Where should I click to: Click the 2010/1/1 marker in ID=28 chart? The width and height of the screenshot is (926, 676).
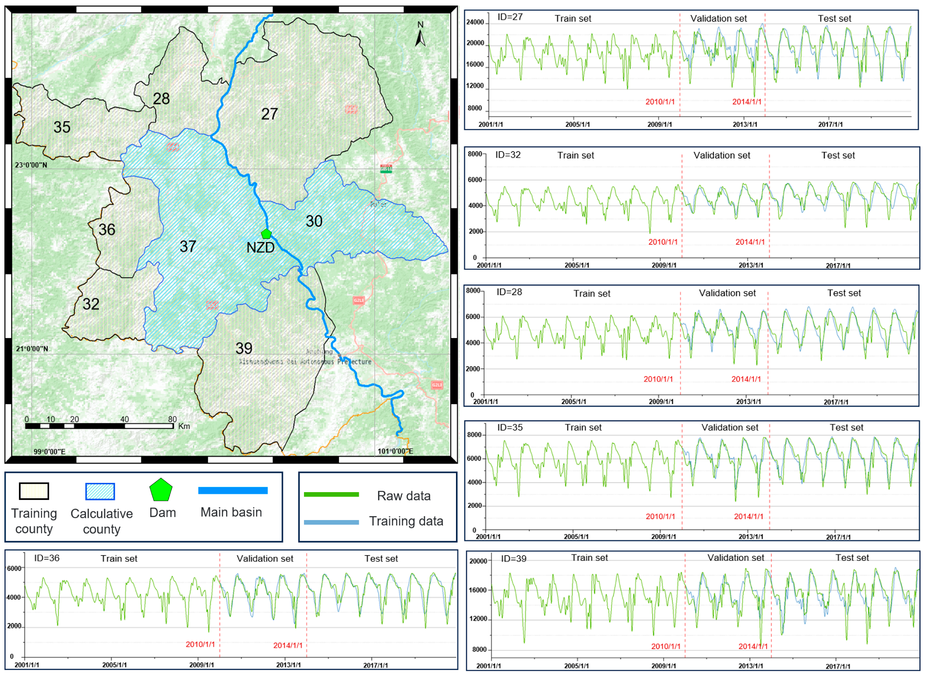coord(658,379)
